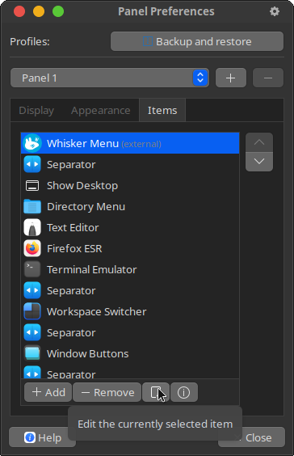Click the Separator icon above Workspace Switcher
The height and width of the screenshot is (456, 294).
click(32, 290)
